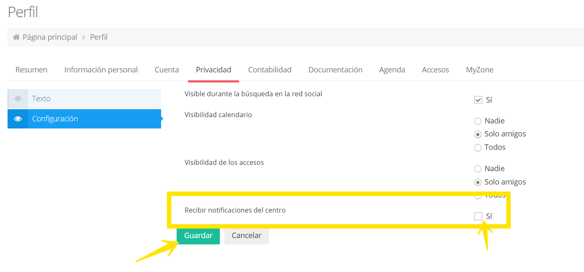Screen dimensions: 584x272
Task: Switch to the Información personal tab
Action: pos(101,70)
